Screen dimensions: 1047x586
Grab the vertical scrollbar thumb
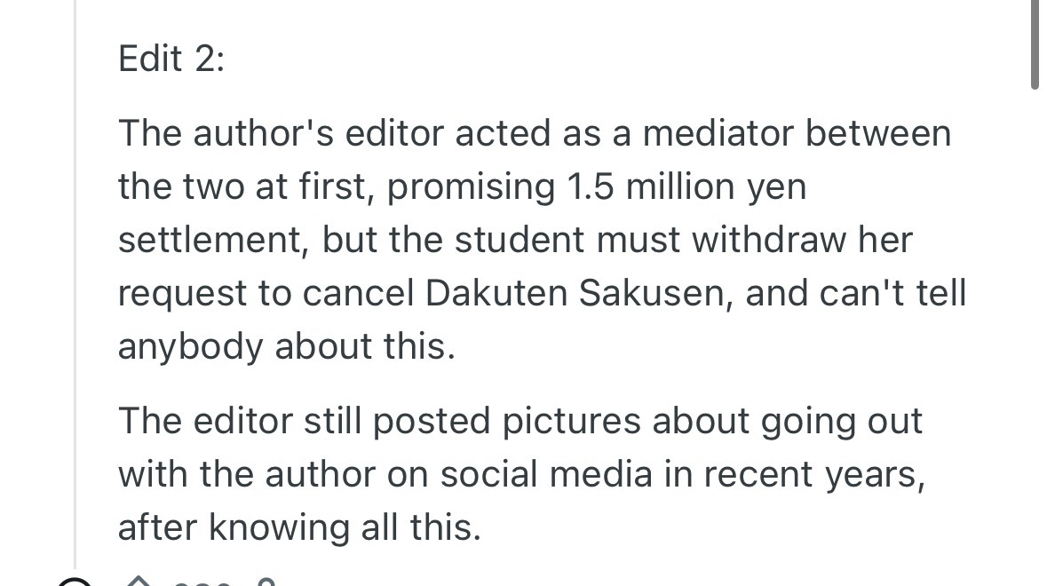[1035, 44]
